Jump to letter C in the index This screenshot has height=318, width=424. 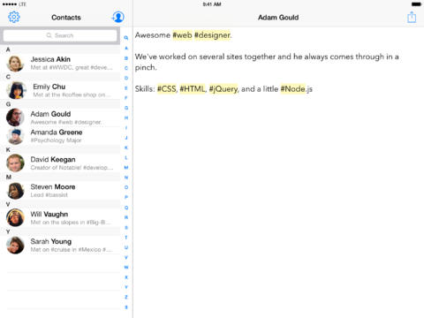point(126,68)
